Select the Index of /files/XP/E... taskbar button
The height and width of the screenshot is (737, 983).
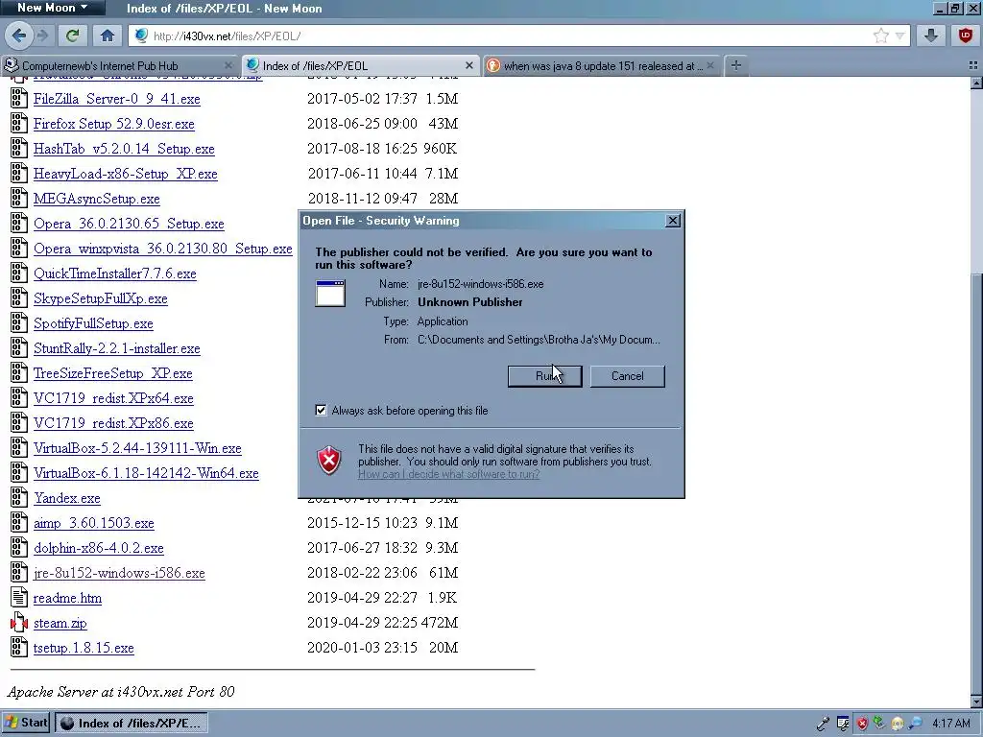(x=131, y=723)
